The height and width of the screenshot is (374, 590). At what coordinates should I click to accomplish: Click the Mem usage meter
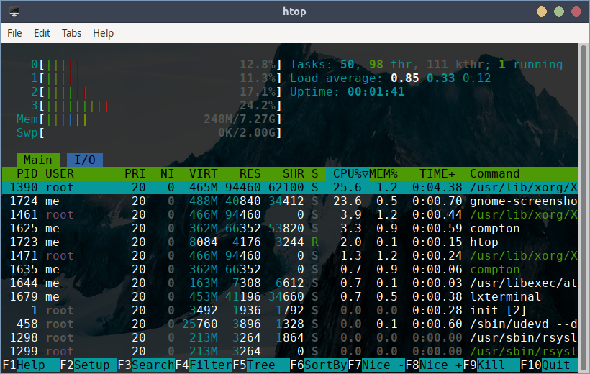(x=149, y=119)
